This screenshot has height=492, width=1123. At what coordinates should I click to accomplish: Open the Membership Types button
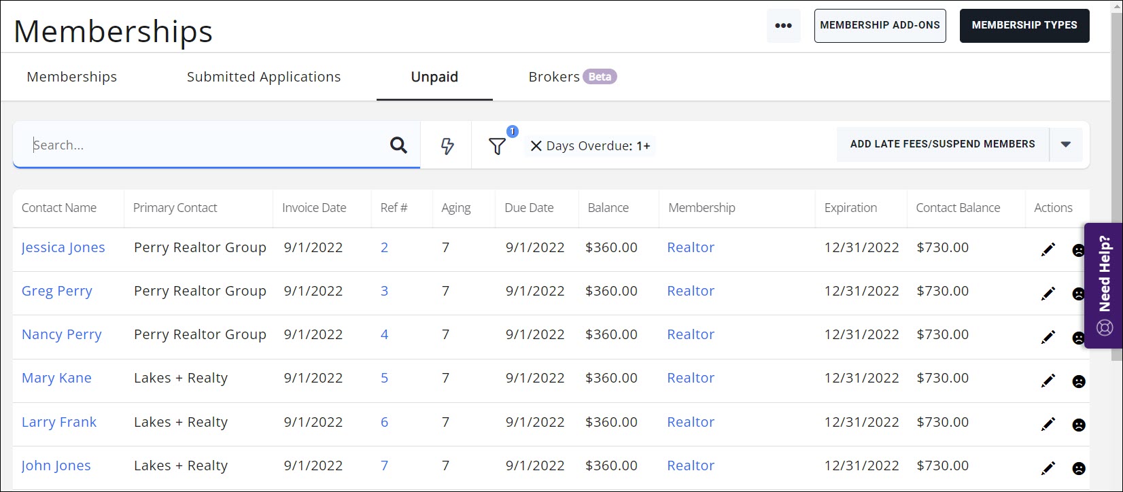(x=1024, y=25)
